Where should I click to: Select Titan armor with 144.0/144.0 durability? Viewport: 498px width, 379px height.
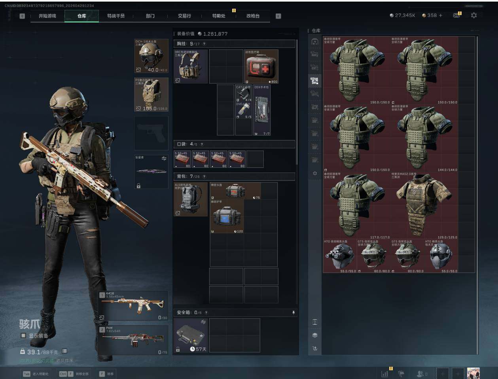pos(424,138)
